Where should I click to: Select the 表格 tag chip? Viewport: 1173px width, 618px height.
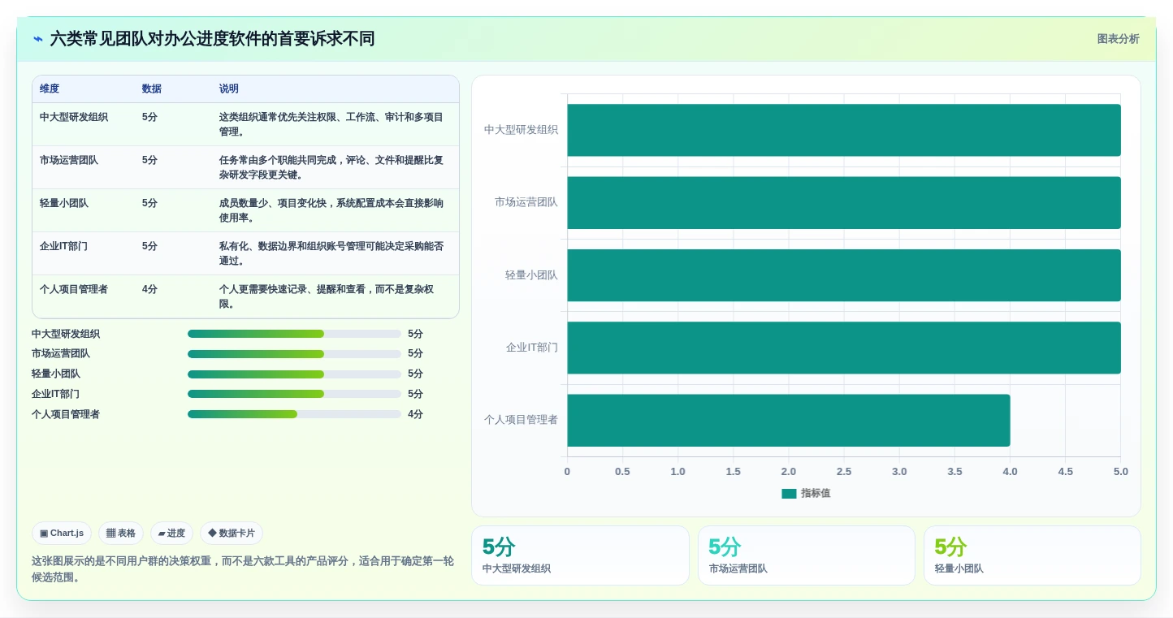121,534
